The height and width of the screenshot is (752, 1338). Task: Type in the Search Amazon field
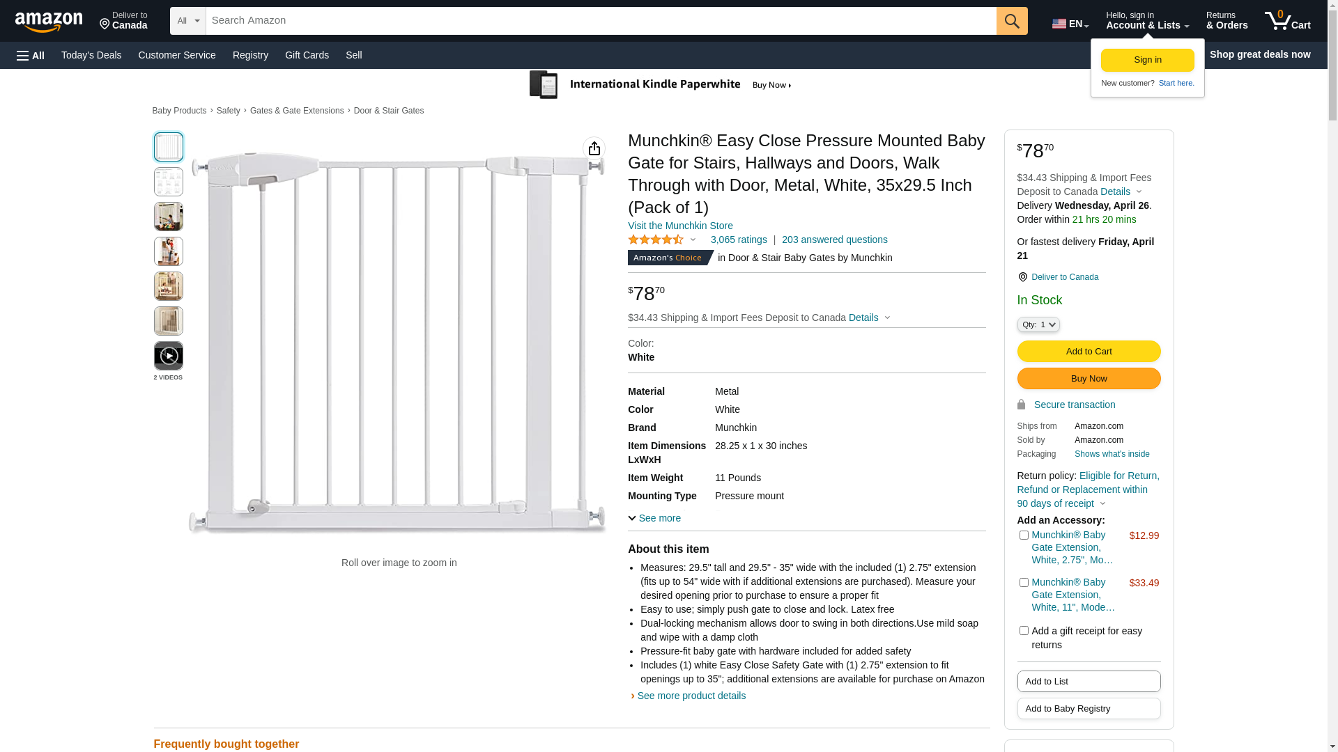(x=601, y=21)
